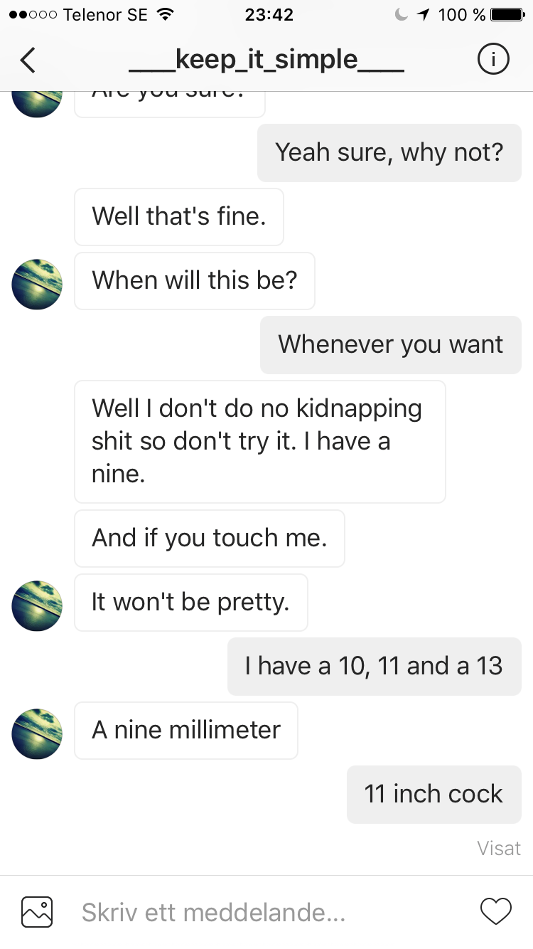Viewport: 533px width, 949px height.
Task: Select the 'Yeah sure, why not?' message
Action: (389, 153)
